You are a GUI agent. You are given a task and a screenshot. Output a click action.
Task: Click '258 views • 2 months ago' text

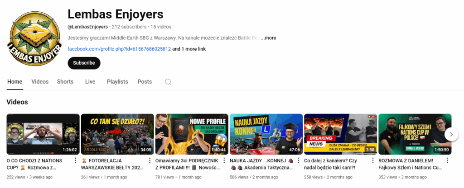329,177
